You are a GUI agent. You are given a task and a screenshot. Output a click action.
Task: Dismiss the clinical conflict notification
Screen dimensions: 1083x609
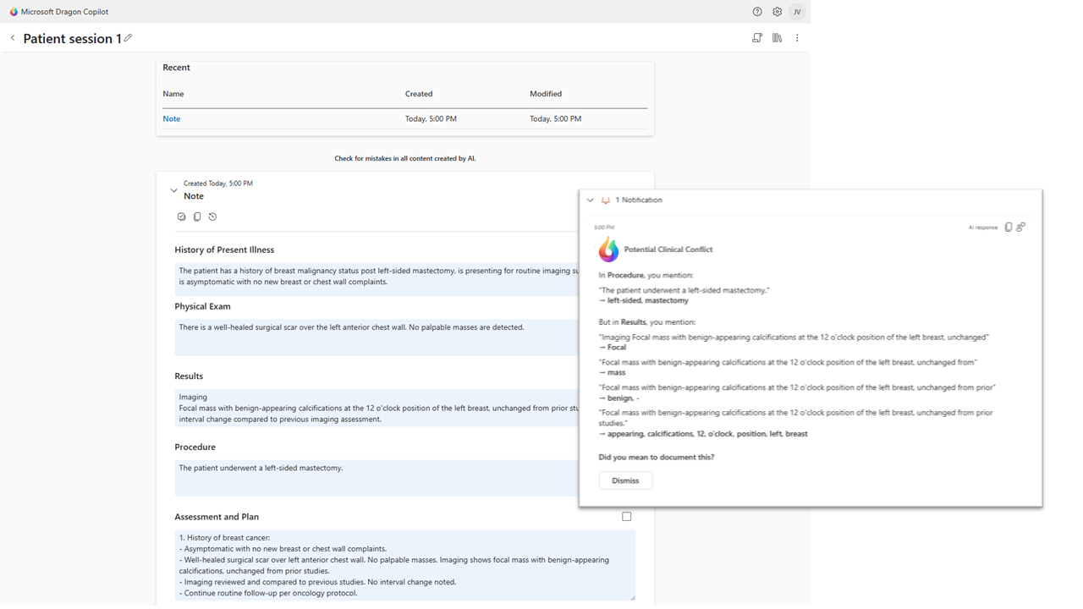pos(625,480)
